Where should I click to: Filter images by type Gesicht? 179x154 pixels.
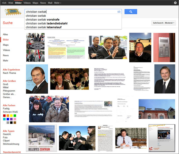click(x=7, y=134)
